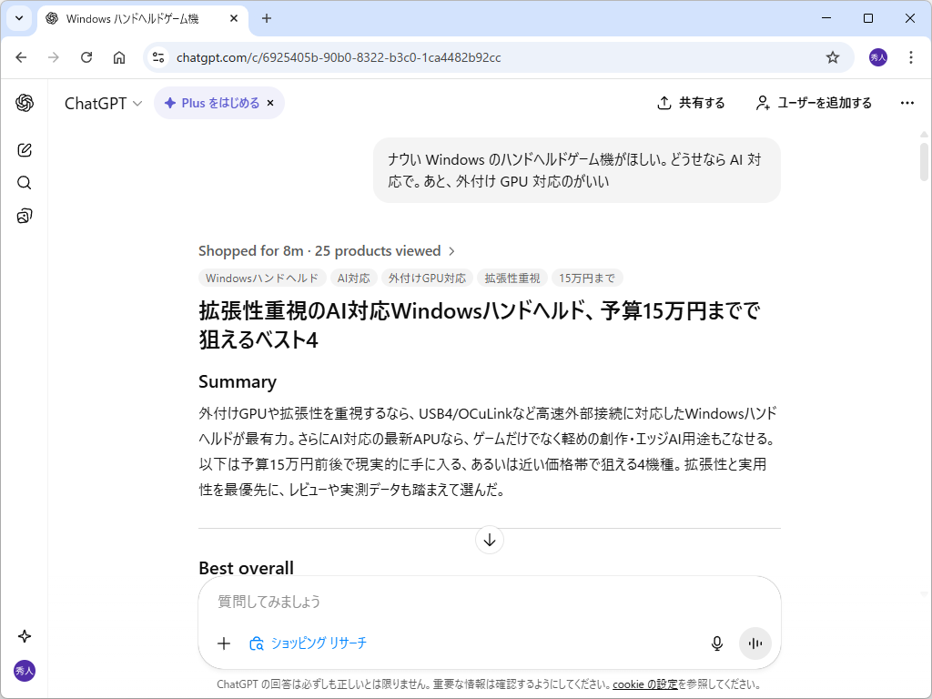Click the ChatGPT logo in the sidebar

[24, 103]
